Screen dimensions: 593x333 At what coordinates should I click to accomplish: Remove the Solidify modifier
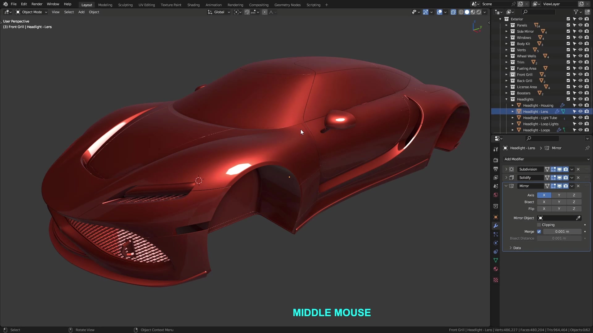coord(578,178)
